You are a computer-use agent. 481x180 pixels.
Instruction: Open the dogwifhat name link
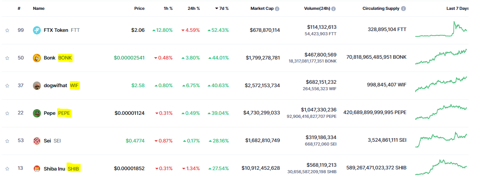pos(55,86)
